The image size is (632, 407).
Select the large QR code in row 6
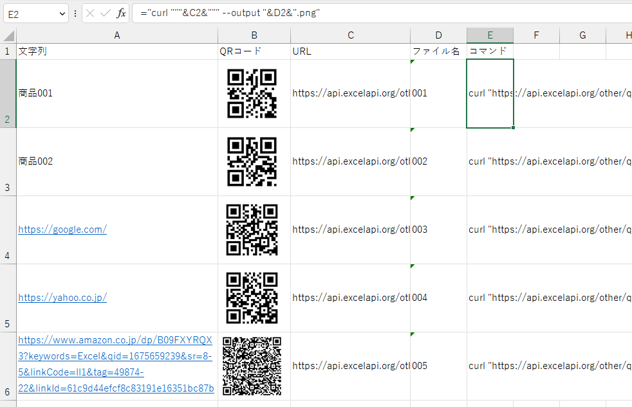coord(252,365)
